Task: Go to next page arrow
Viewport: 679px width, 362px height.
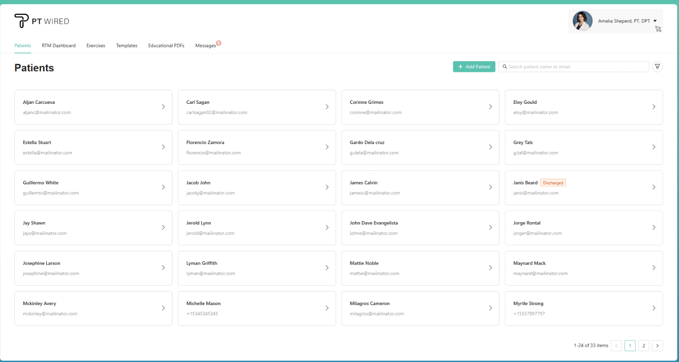Action: [x=657, y=346]
